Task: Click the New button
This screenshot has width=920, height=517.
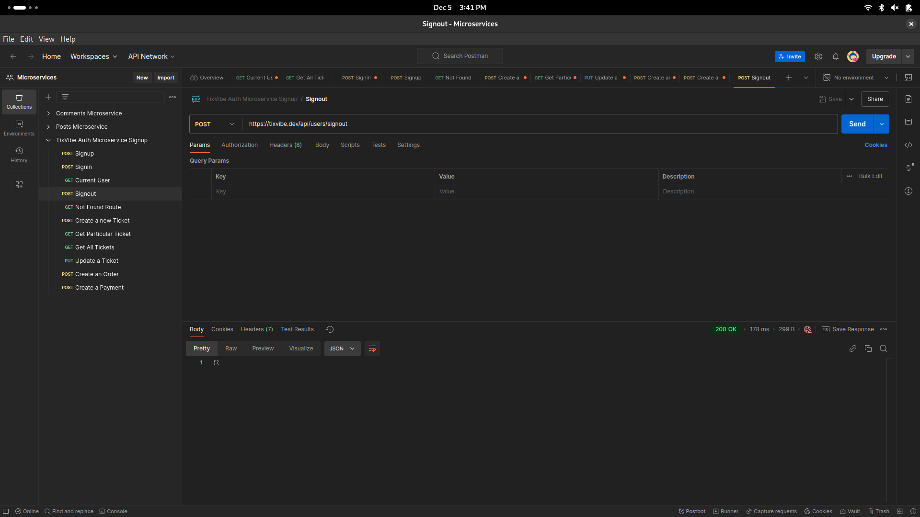Action: (142, 78)
